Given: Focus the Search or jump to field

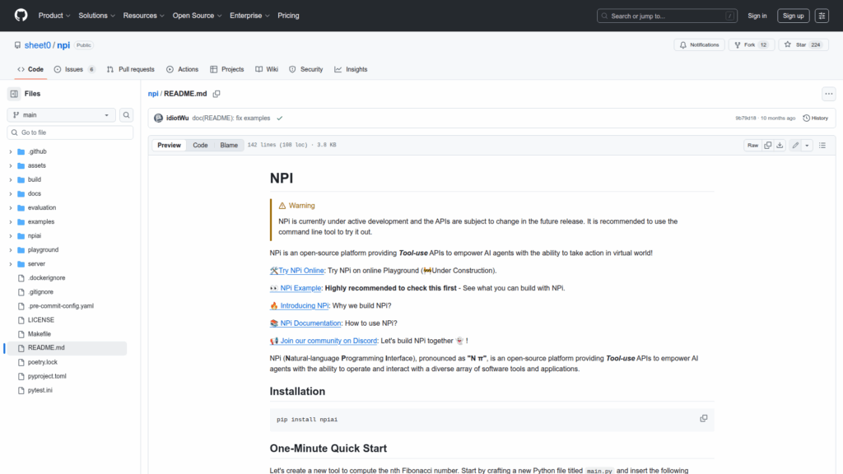Looking at the screenshot, I should click(667, 16).
